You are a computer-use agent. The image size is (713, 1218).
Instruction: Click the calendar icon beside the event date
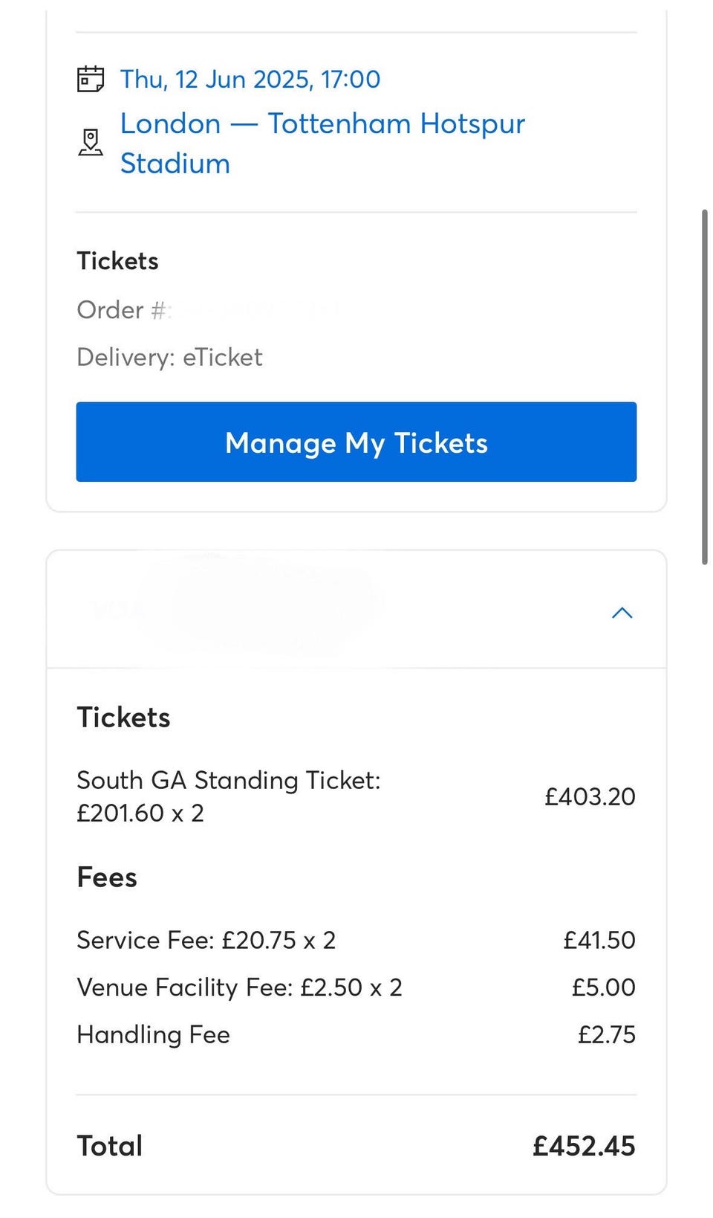pos(91,79)
